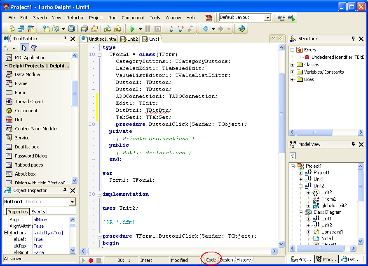Click the Structure panel horizontal scrollbar
This screenshot has width=368, height=266.
(314, 132)
